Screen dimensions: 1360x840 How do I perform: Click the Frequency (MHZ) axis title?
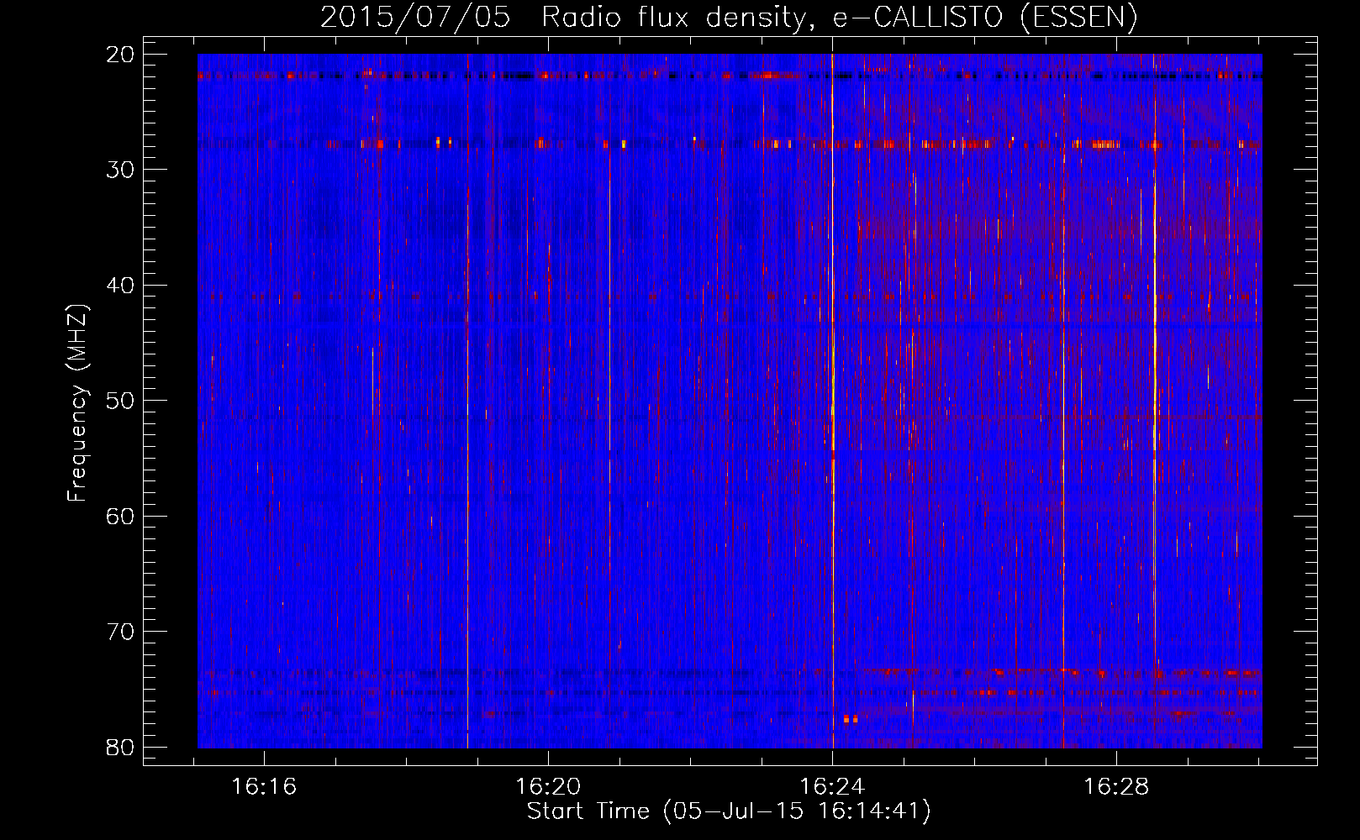coord(77,402)
